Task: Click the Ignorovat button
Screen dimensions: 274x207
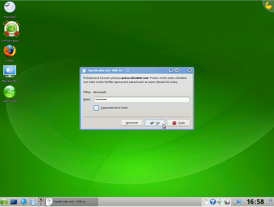Action: 132,123
